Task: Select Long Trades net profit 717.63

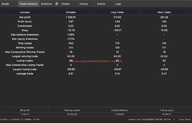Action: [x=117, y=17]
